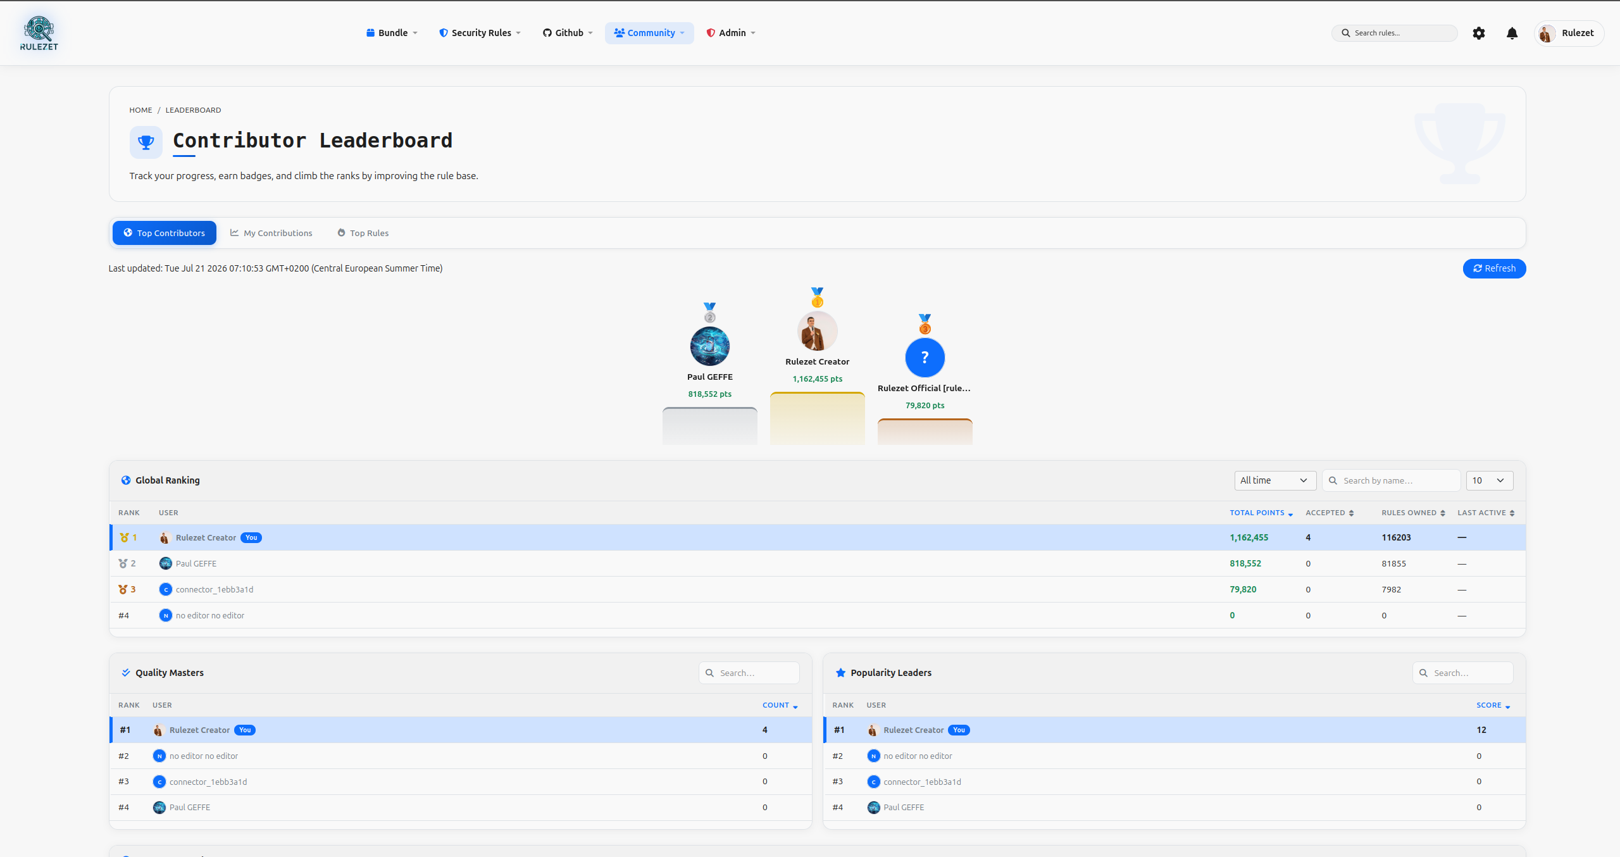Sort by the Total Points column

[x=1261, y=513]
